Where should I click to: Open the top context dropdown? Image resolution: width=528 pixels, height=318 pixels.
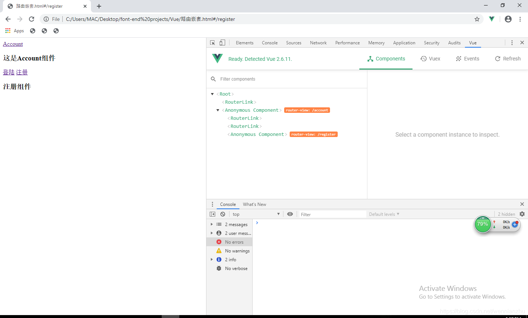[x=256, y=214]
